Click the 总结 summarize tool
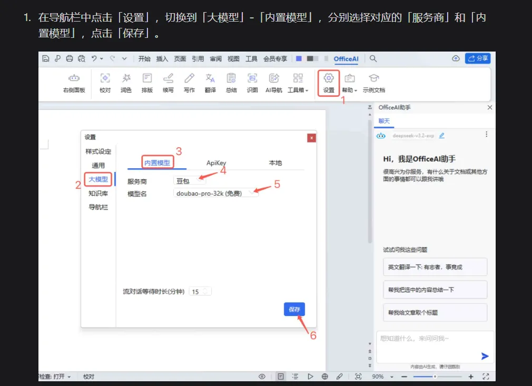Screen dimensions: 532x386 coord(231,83)
